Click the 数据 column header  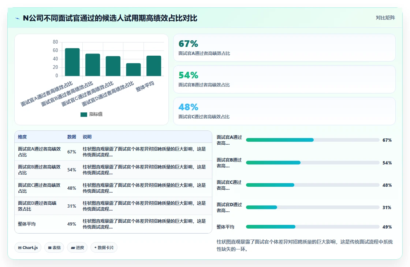coord(72,137)
